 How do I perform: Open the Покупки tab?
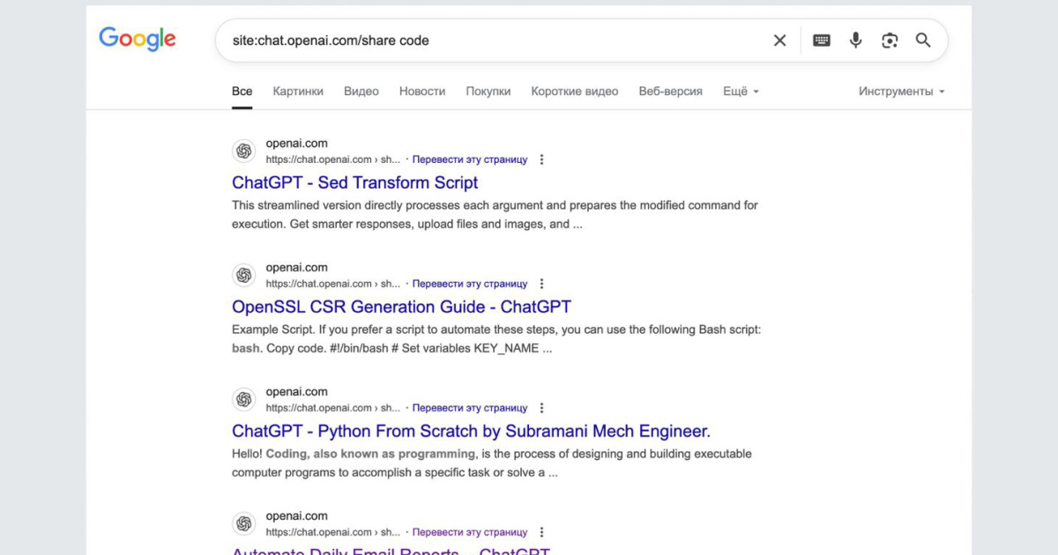tap(488, 91)
